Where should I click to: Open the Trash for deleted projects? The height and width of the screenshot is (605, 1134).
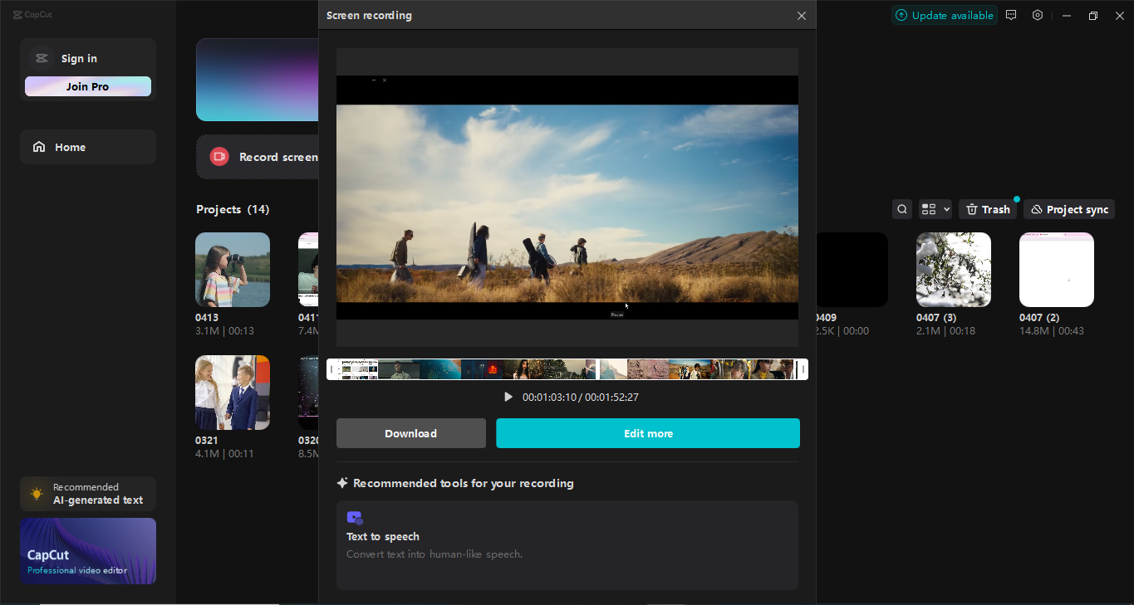click(x=987, y=208)
